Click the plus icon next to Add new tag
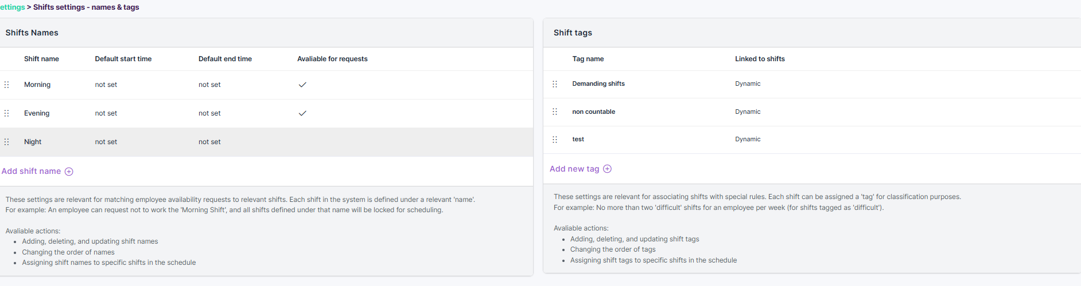 pyautogui.click(x=607, y=169)
